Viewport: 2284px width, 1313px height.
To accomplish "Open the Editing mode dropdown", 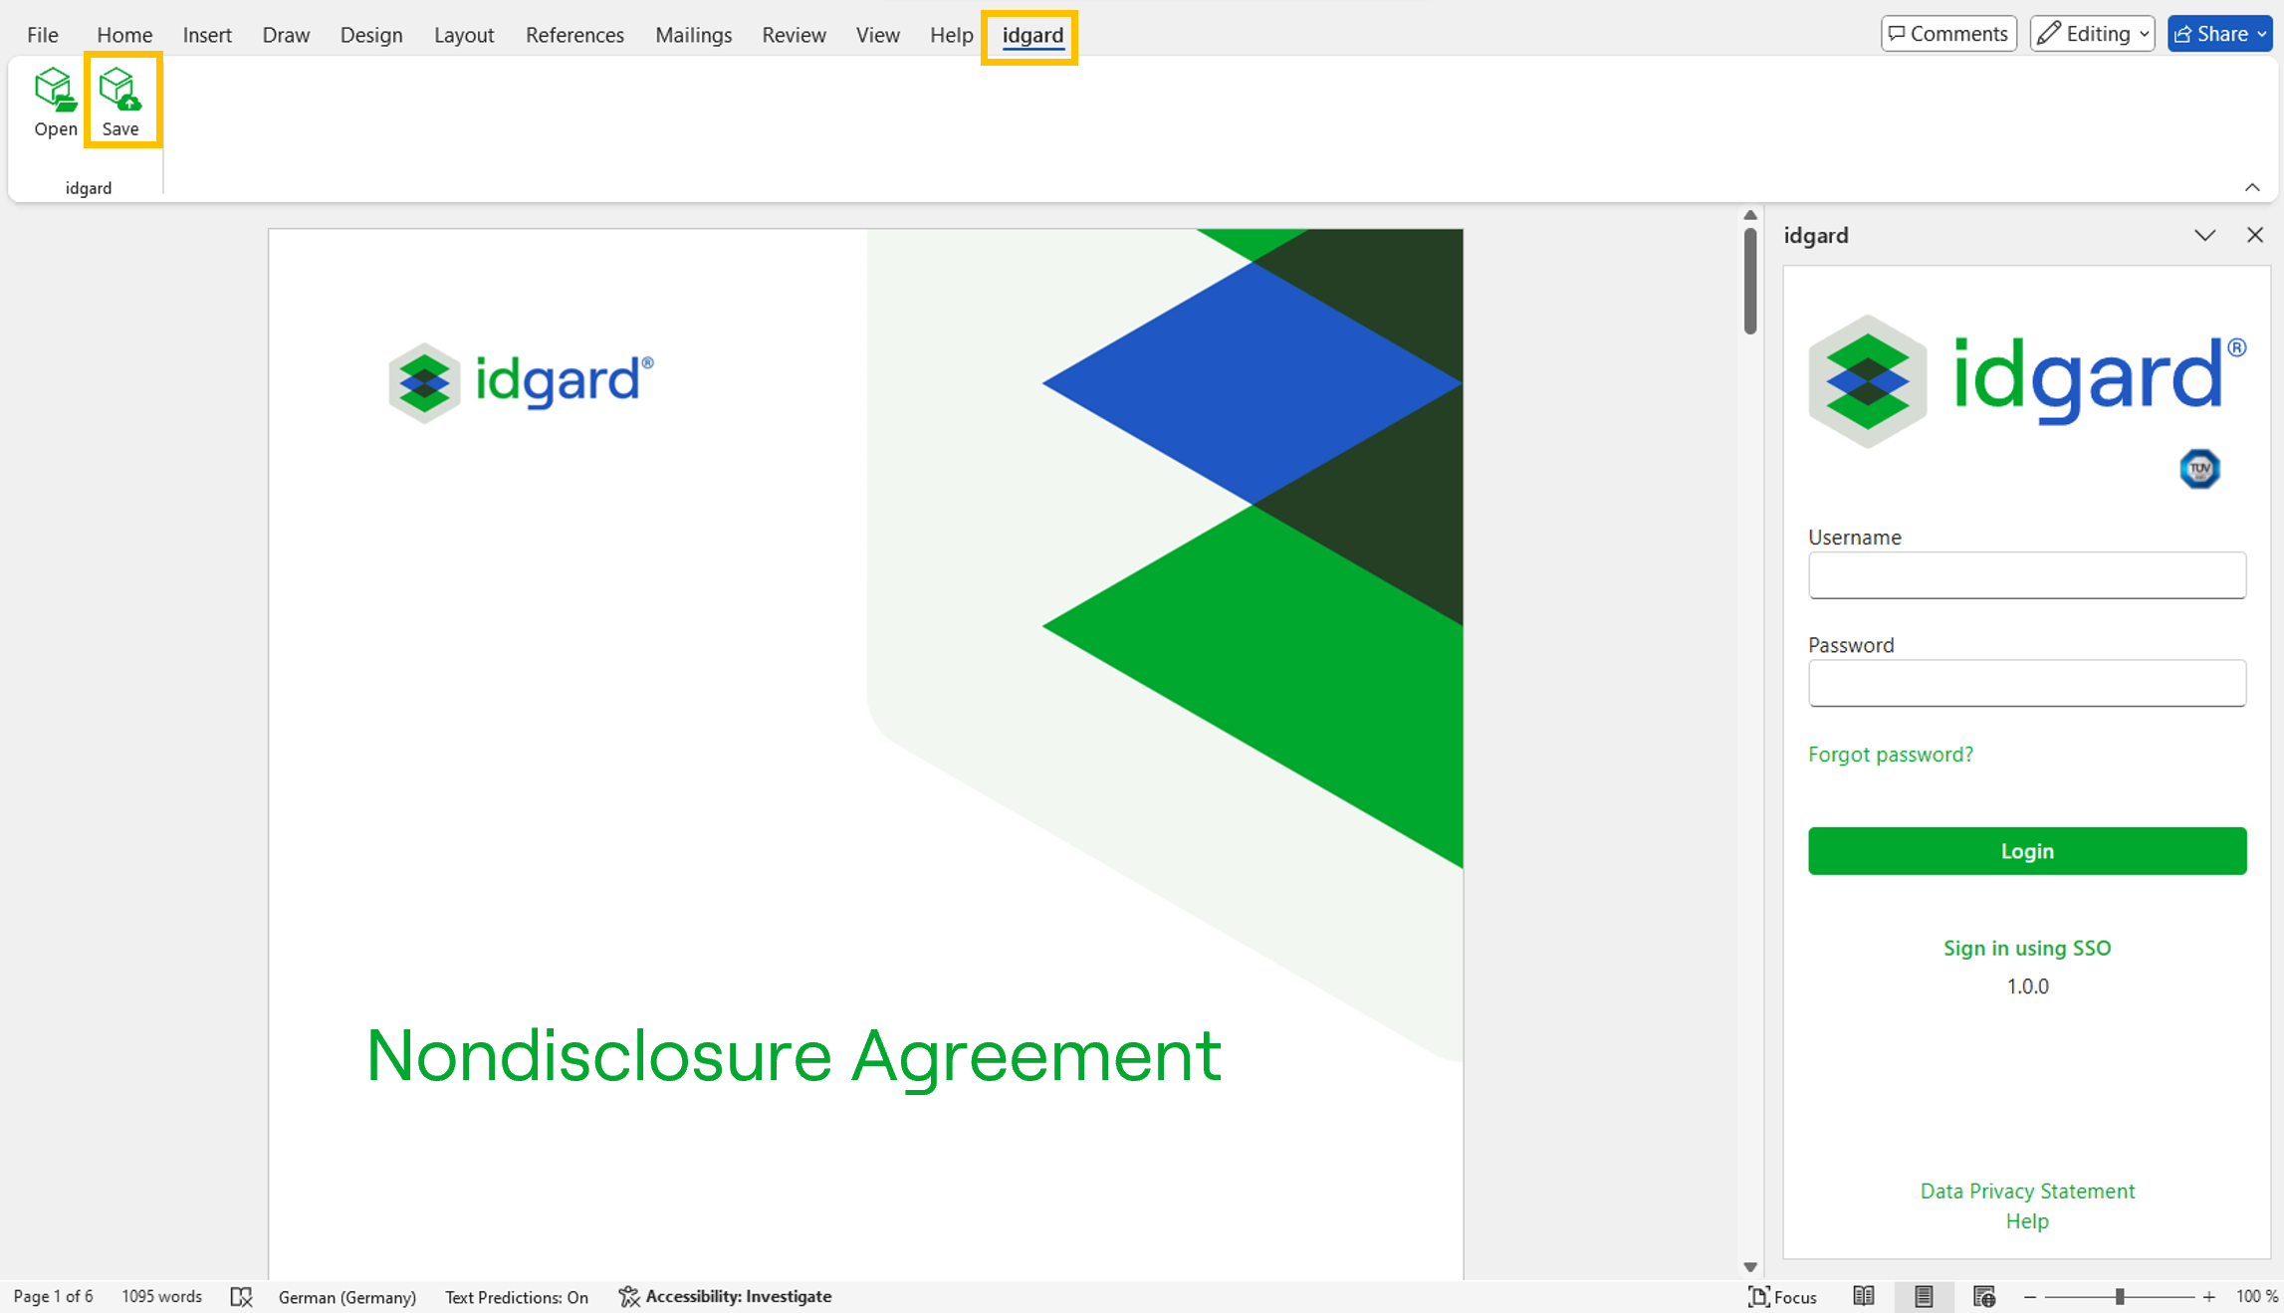I will [x=2091, y=33].
